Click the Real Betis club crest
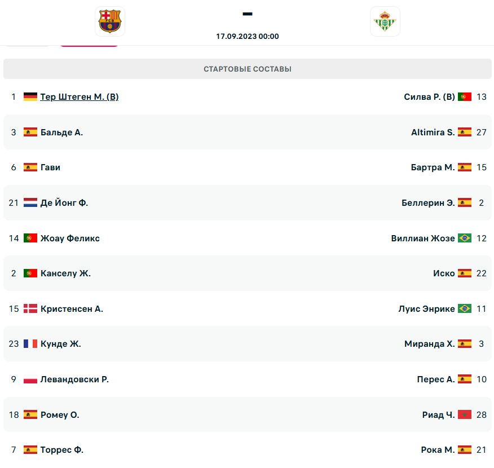The image size is (494, 468). [x=385, y=21]
